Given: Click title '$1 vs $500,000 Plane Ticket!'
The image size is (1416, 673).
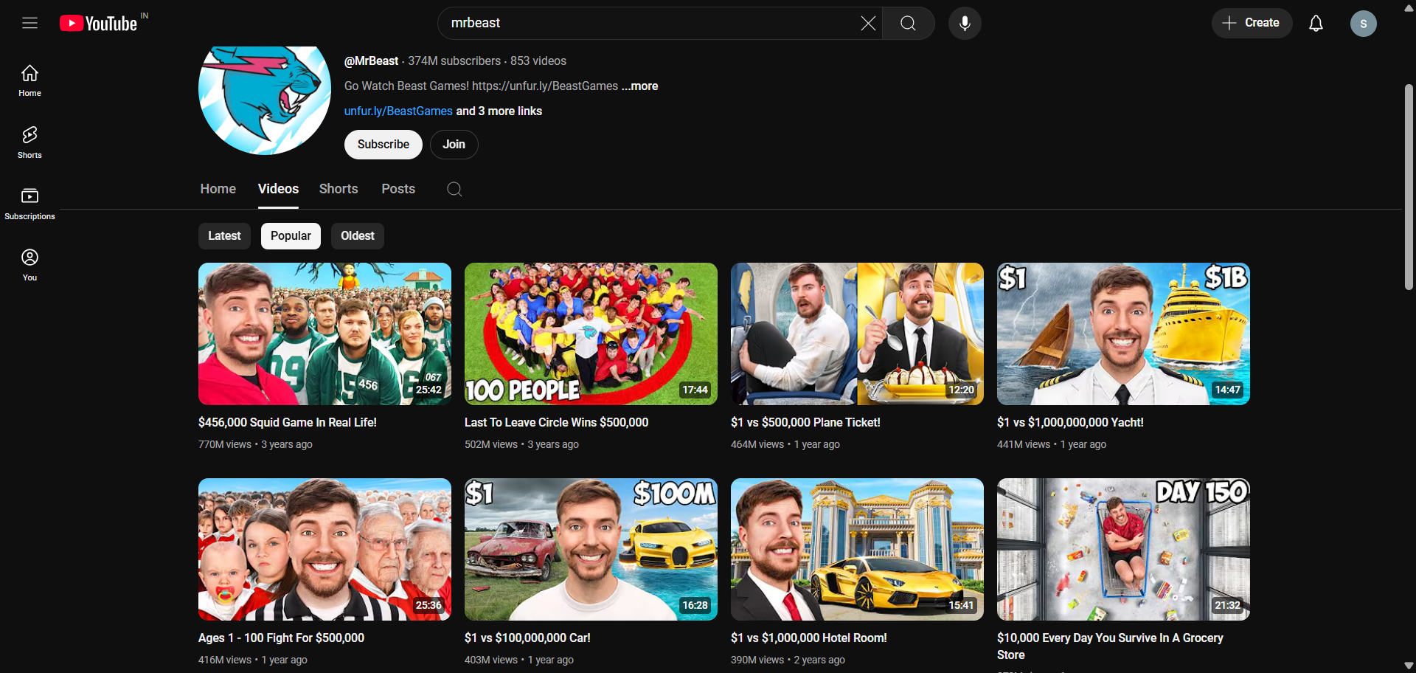Looking at the screenshot, I should point(805,422).
